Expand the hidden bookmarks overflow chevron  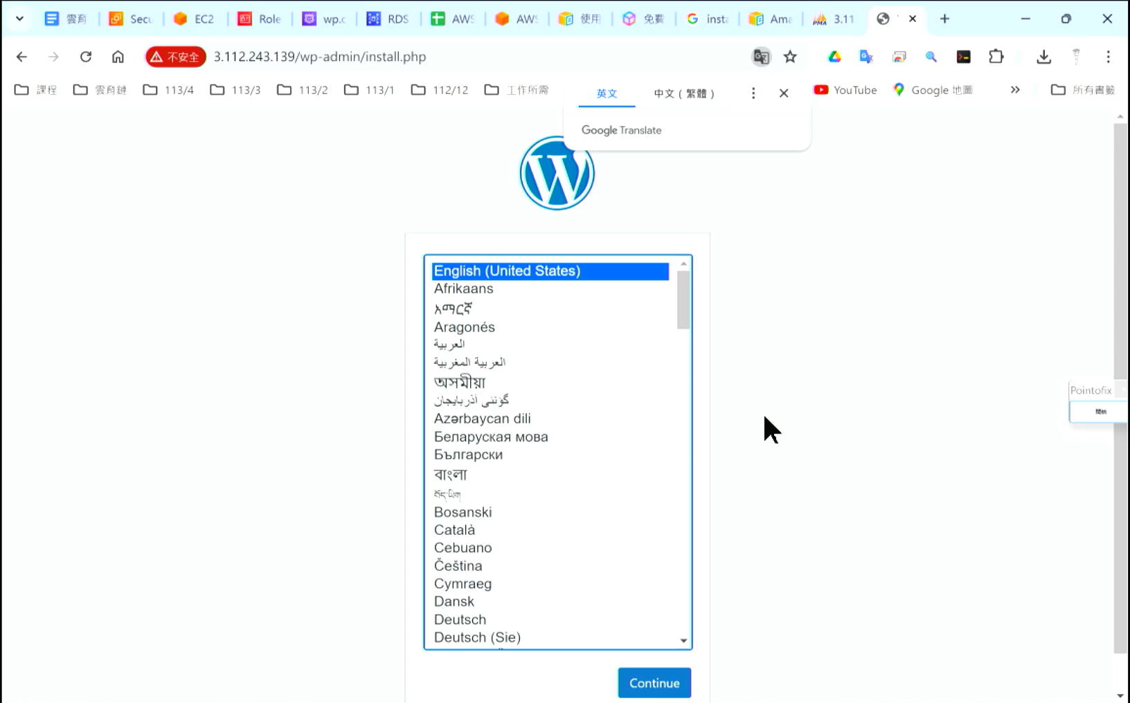1014,90
